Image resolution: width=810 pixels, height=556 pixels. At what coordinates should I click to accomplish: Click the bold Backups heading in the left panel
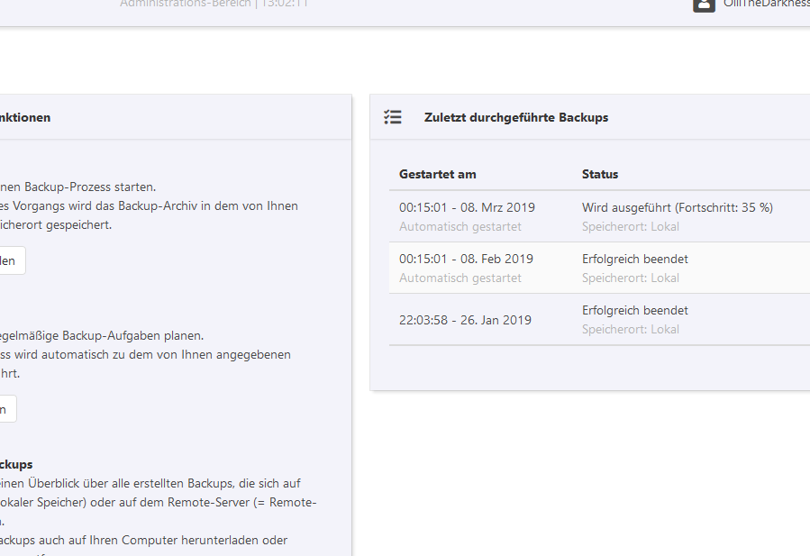pyautogui.click(x=16, y=465)
